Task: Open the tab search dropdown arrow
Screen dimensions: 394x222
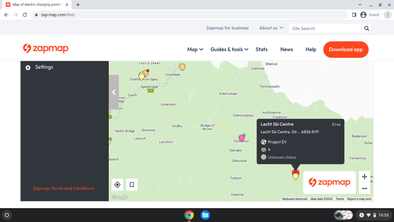Action: [x=360, y=4]
